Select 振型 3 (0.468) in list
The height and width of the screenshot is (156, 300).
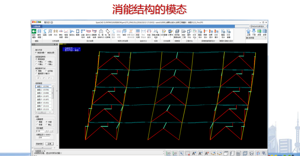pos(43,93)
